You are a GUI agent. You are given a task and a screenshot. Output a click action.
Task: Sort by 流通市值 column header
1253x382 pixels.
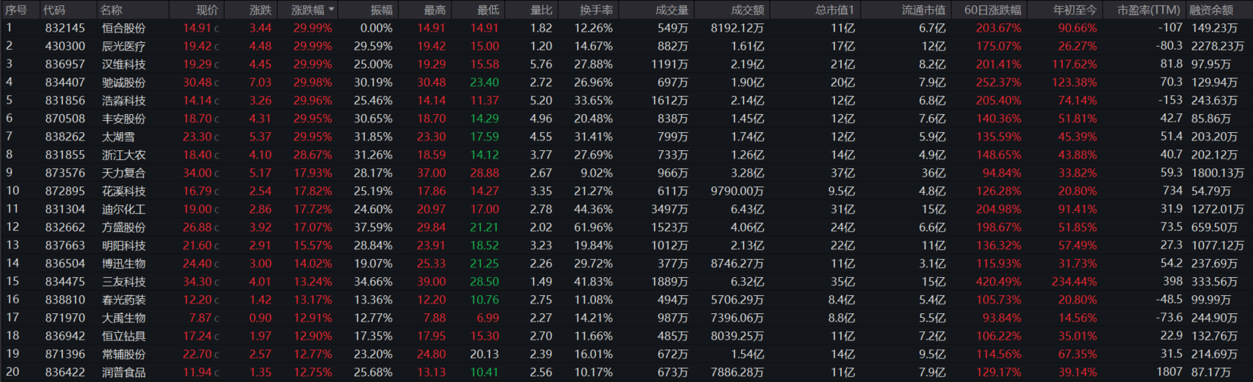coord(923,10)
